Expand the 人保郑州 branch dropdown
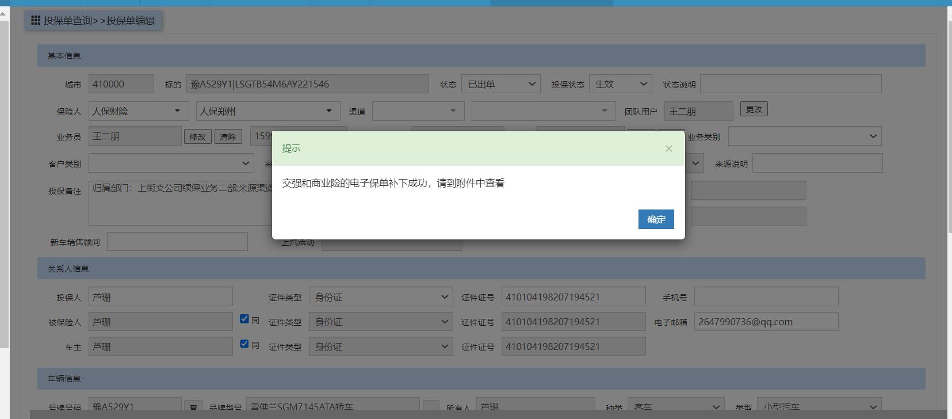Viewport: 952px width, 419px height. pos(267,111)
